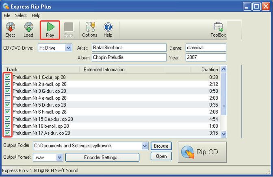Click the Year field 2007
The width and height of the screenshot is (273, 177).
pyautogui.click(x=206, y=57)
